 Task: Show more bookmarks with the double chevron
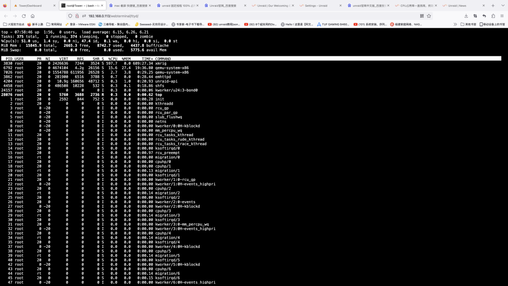[x=455, y=24]
